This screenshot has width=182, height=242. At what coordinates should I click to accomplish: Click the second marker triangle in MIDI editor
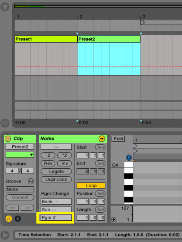click(x=135, y=151)
